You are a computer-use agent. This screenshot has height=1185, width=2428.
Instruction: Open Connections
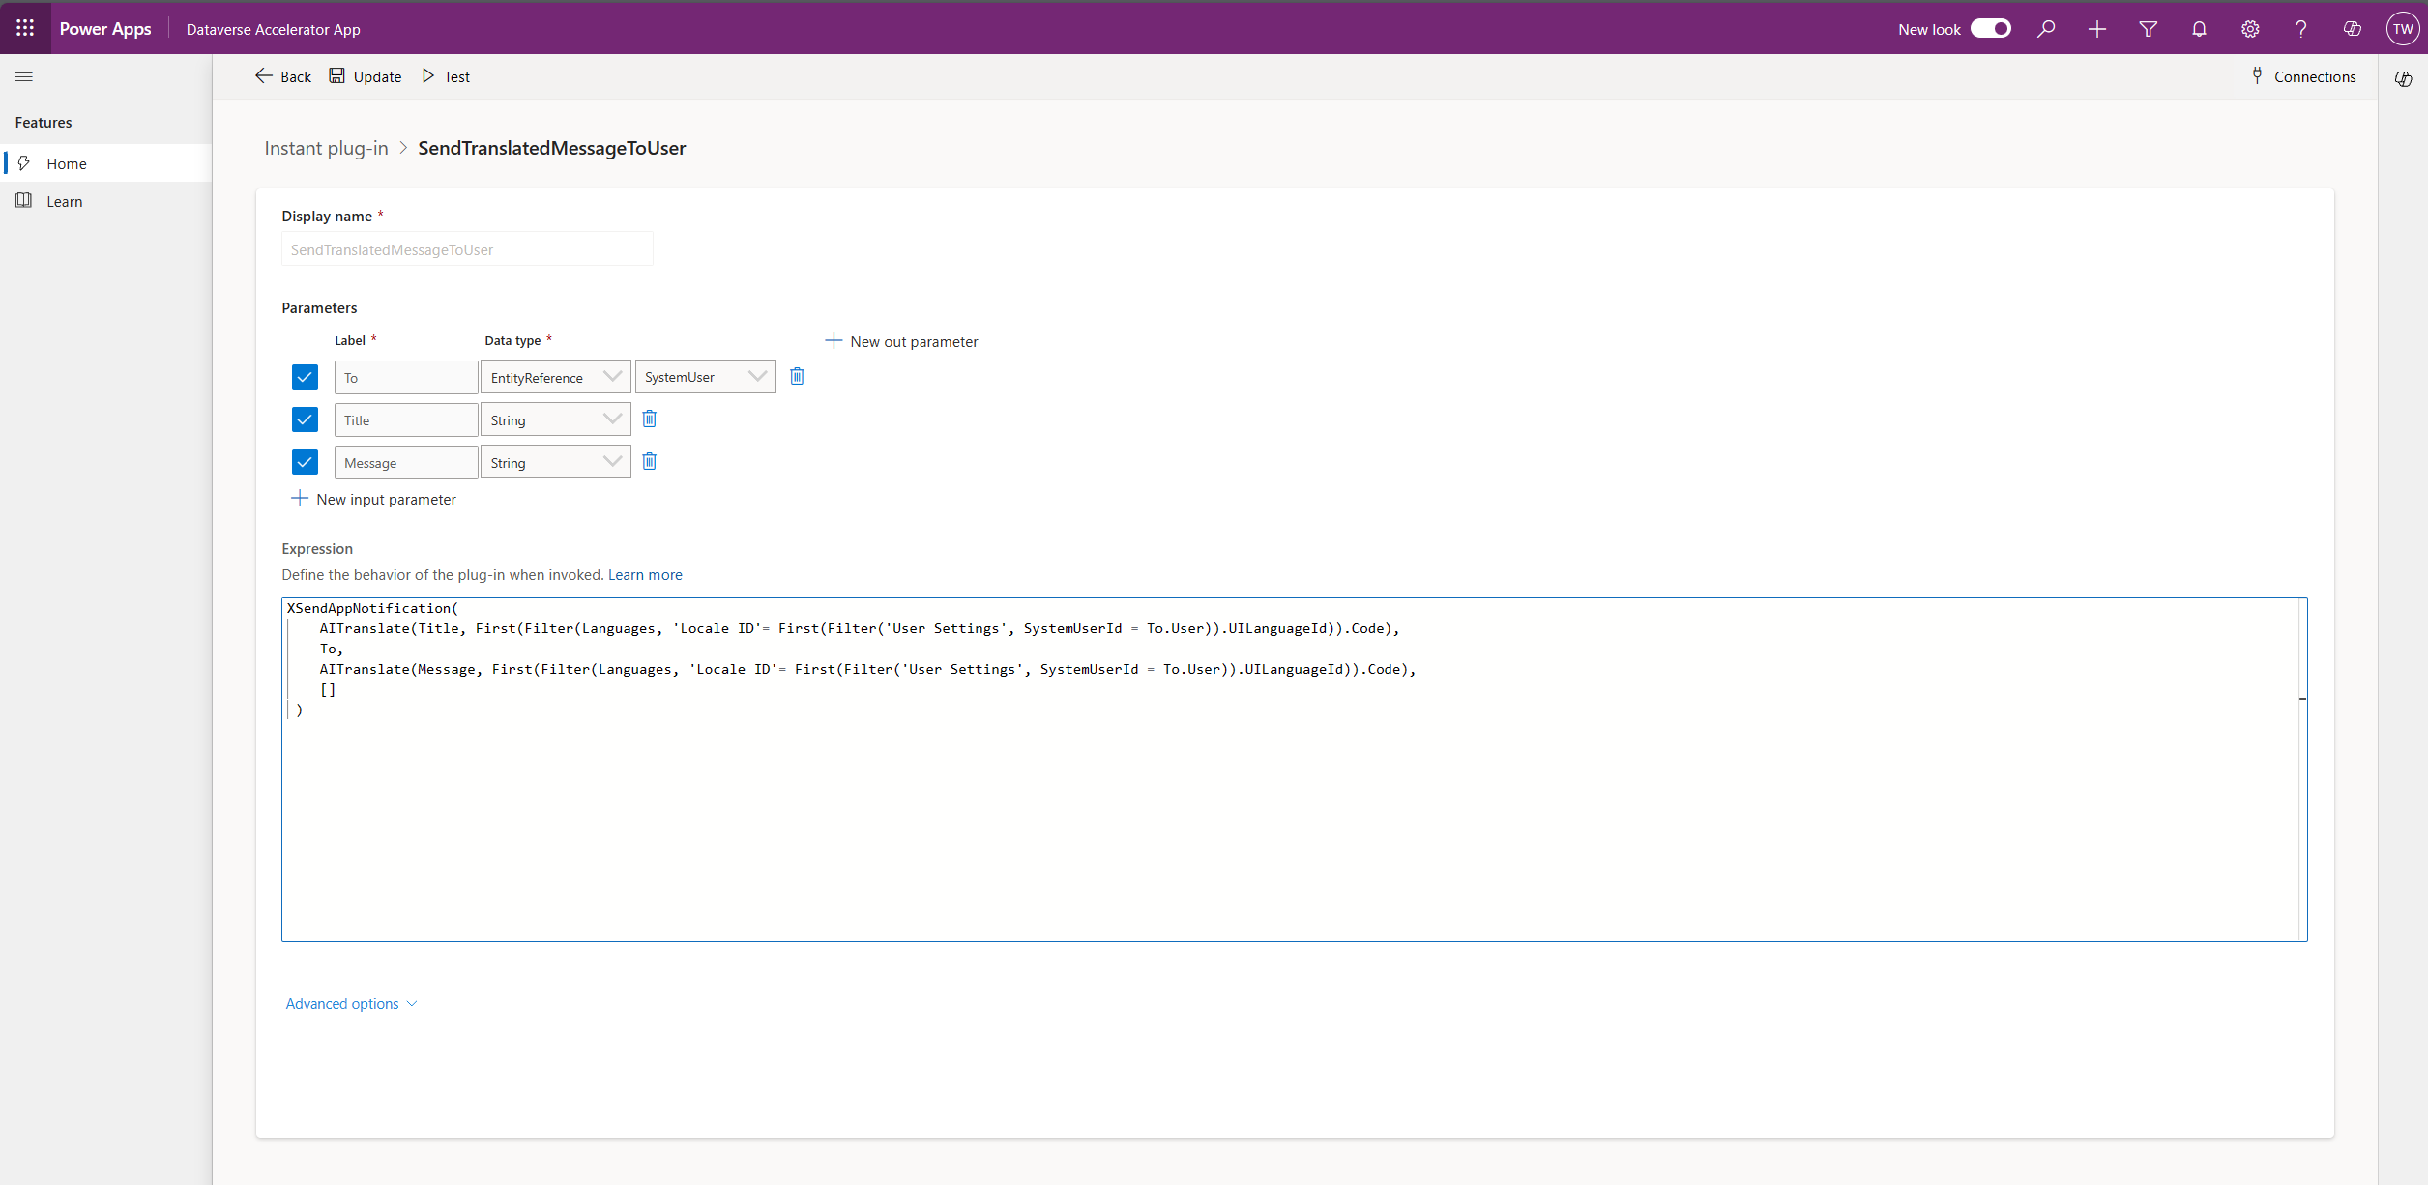coord(2304,76)
